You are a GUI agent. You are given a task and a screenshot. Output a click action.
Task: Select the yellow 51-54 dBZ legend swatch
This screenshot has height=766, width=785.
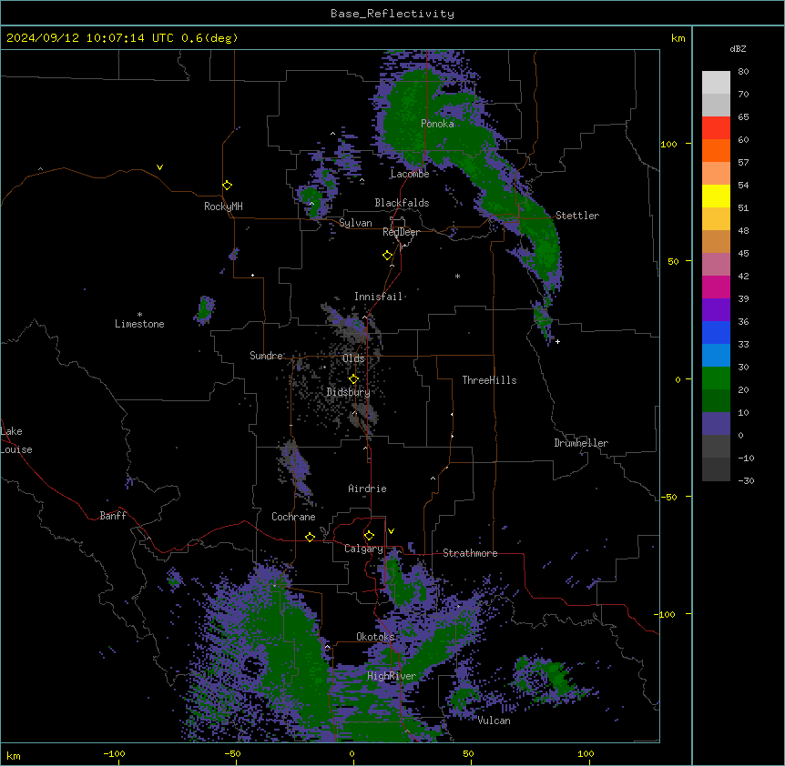click(716, 196)
